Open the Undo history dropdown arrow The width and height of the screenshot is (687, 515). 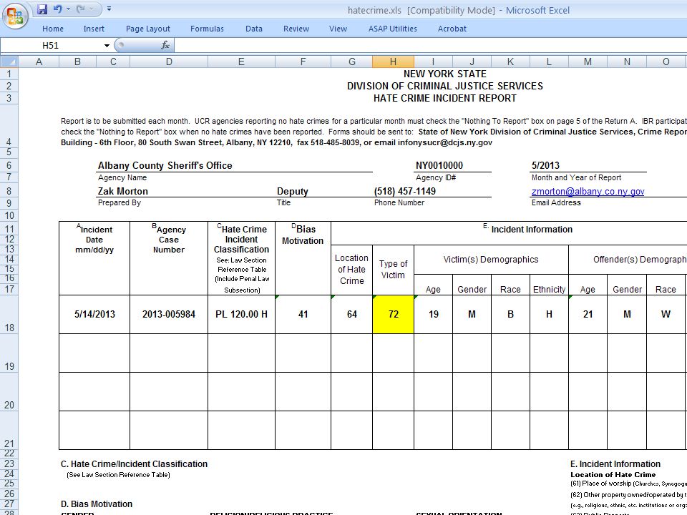tap(69, 9)
